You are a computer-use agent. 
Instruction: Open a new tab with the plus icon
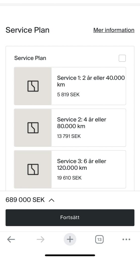[x=70, y=239]
